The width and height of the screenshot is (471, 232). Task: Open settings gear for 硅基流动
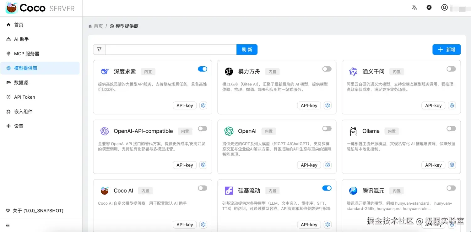point(328,224)
